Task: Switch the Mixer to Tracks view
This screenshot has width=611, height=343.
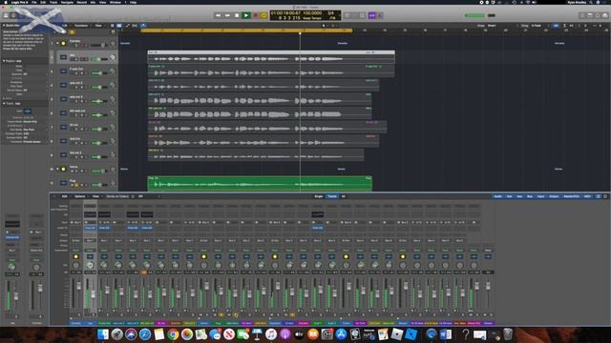Action: 332,196
